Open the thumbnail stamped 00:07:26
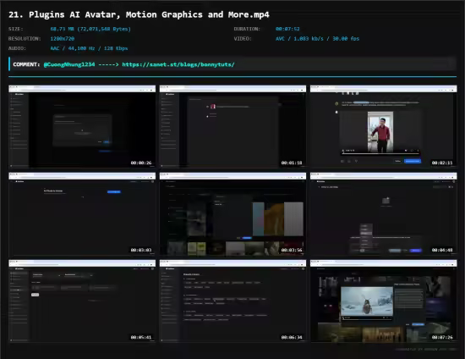Viewport: 465px width, 359px height. point(384,301)
